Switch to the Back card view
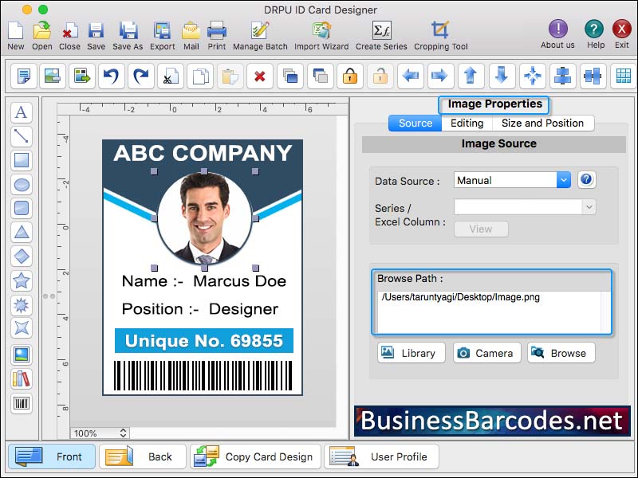Viewport: 638px width, 478px height. pyautogui.click(x=142, y=456)
